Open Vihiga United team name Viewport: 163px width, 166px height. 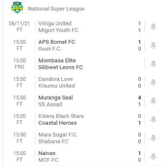[55, 24]
